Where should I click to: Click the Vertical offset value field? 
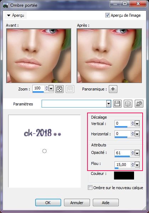(x=123, y=123)
